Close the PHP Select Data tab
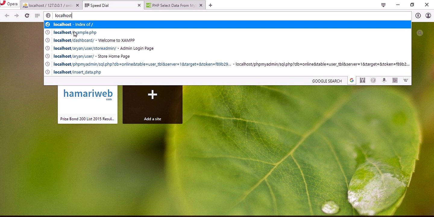The height and width of the screenshot is (217, 434). [201, 5]
